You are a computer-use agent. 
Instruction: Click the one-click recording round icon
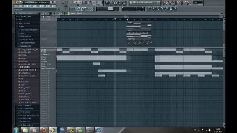167,9
